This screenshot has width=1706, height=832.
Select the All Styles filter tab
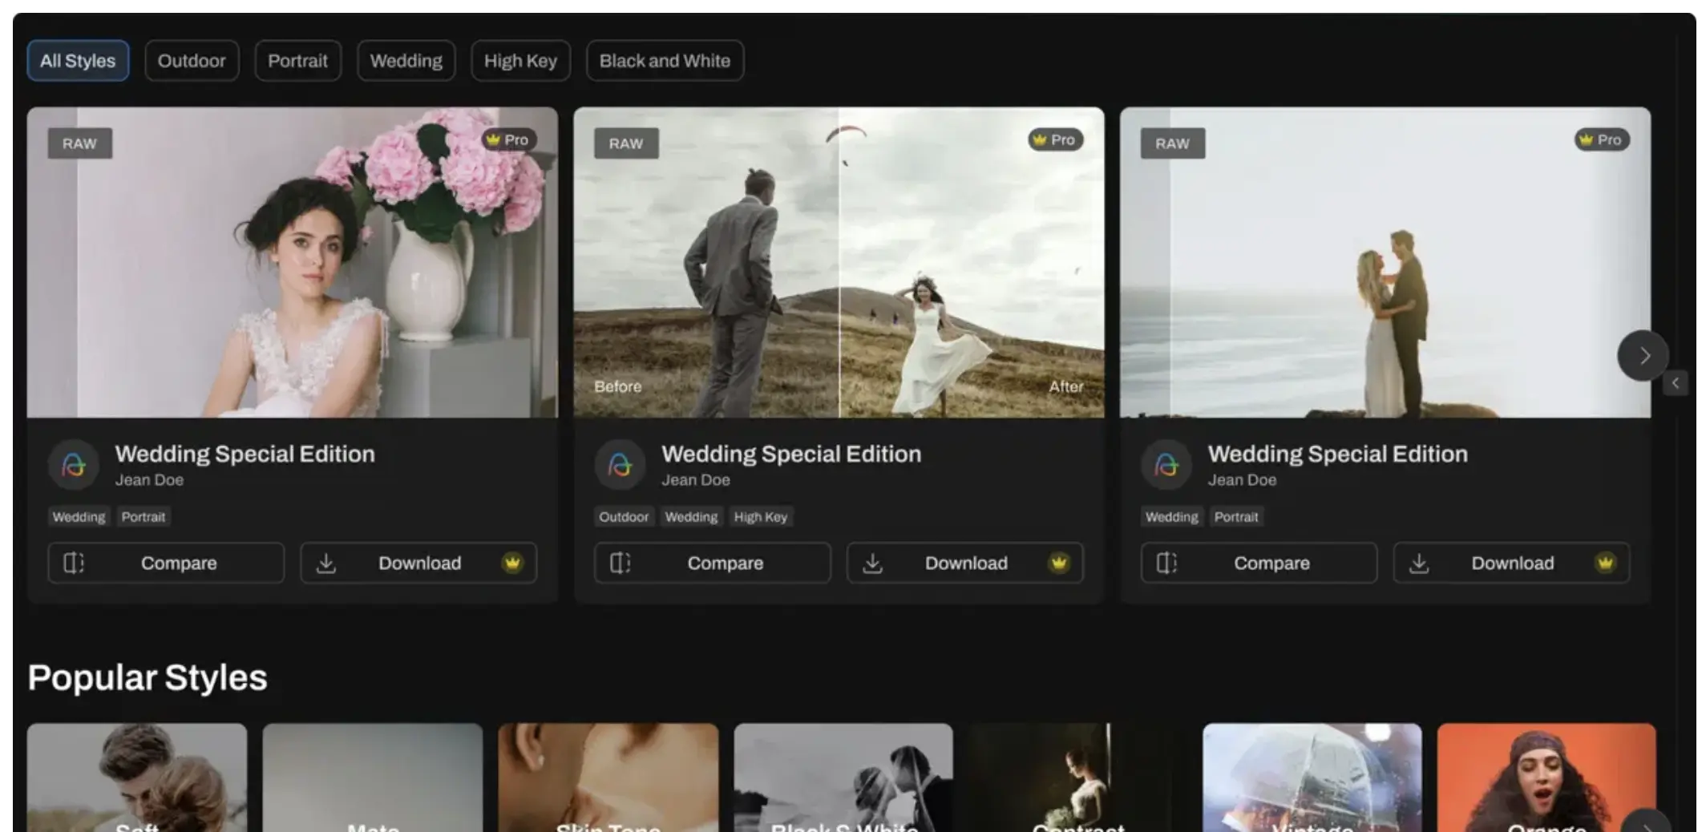pos(78,61)
